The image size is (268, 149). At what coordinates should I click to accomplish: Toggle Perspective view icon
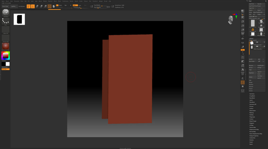[243, 34]
